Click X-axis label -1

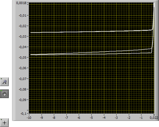pyautogui.click(x=141, y=118)
